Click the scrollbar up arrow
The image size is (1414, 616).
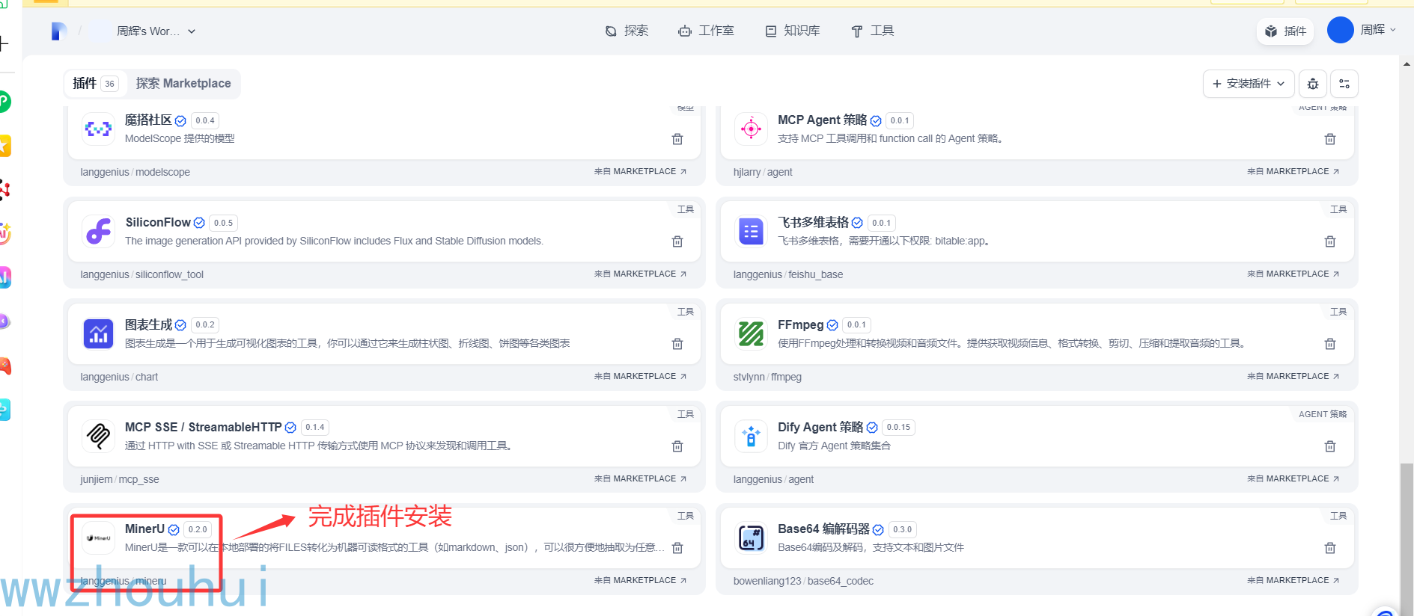coord(1407,64)
